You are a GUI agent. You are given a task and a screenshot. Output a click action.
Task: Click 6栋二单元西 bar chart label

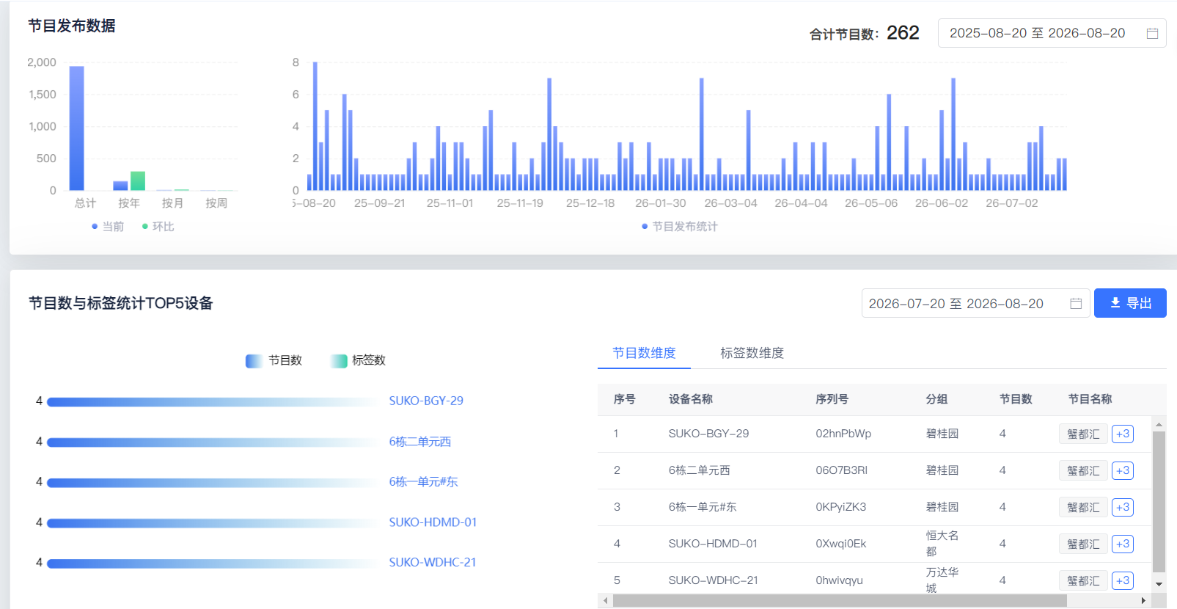tap(420, 442)
